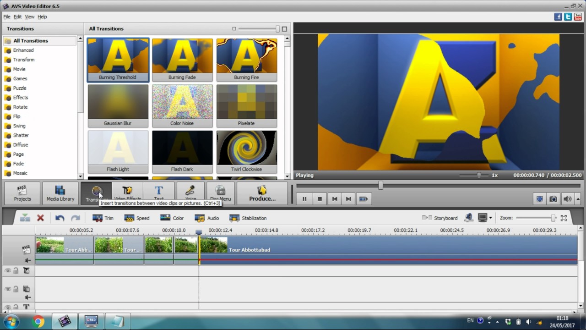Viewport: 586px width, 330px height.
Task: Toggle full screen preview
Action: tap(539, 199)
